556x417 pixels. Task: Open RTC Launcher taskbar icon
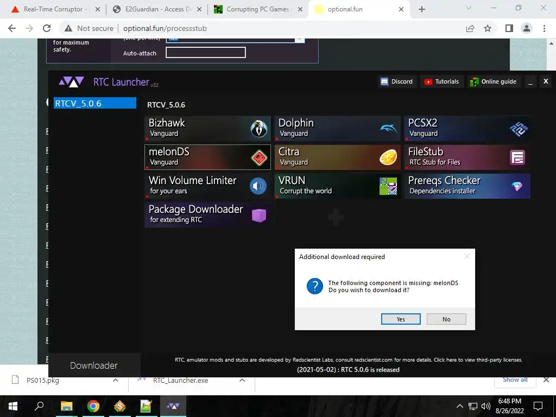[x=173, y=406]
